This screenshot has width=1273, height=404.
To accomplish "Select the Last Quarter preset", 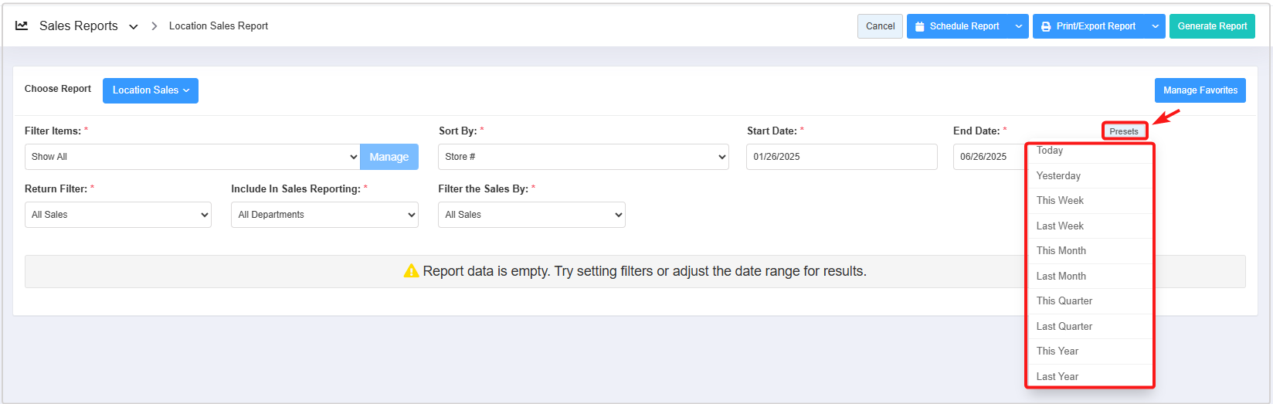I will [1064, 327].
